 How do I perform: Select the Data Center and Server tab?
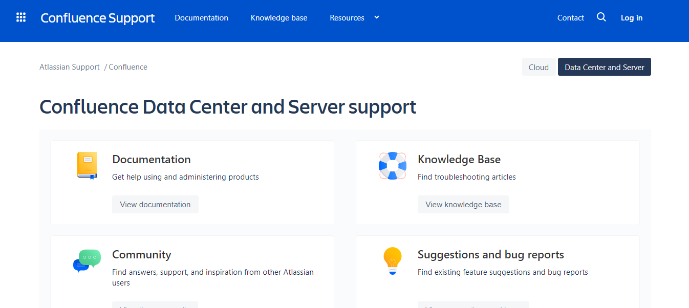pos(605,67)
